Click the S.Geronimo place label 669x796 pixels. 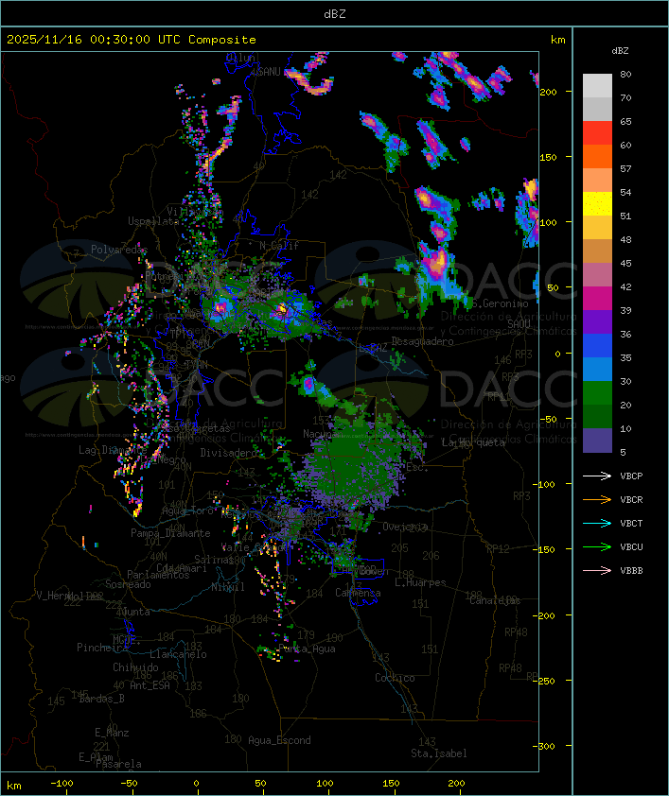501,303
